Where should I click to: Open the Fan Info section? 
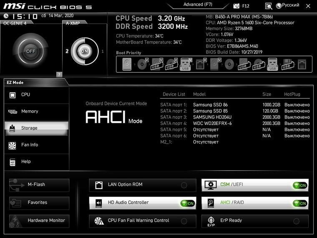point(37,145)
